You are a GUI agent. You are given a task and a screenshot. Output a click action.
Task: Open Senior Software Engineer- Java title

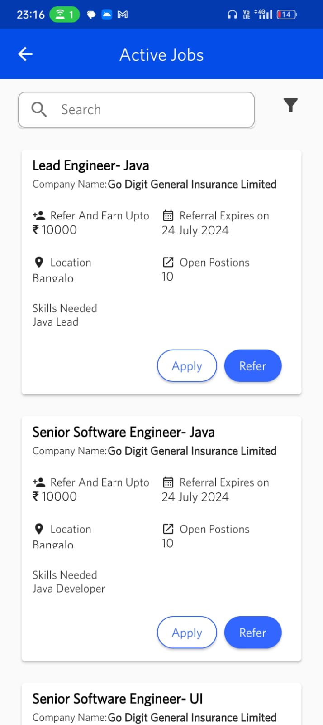(x=123, y=432)
